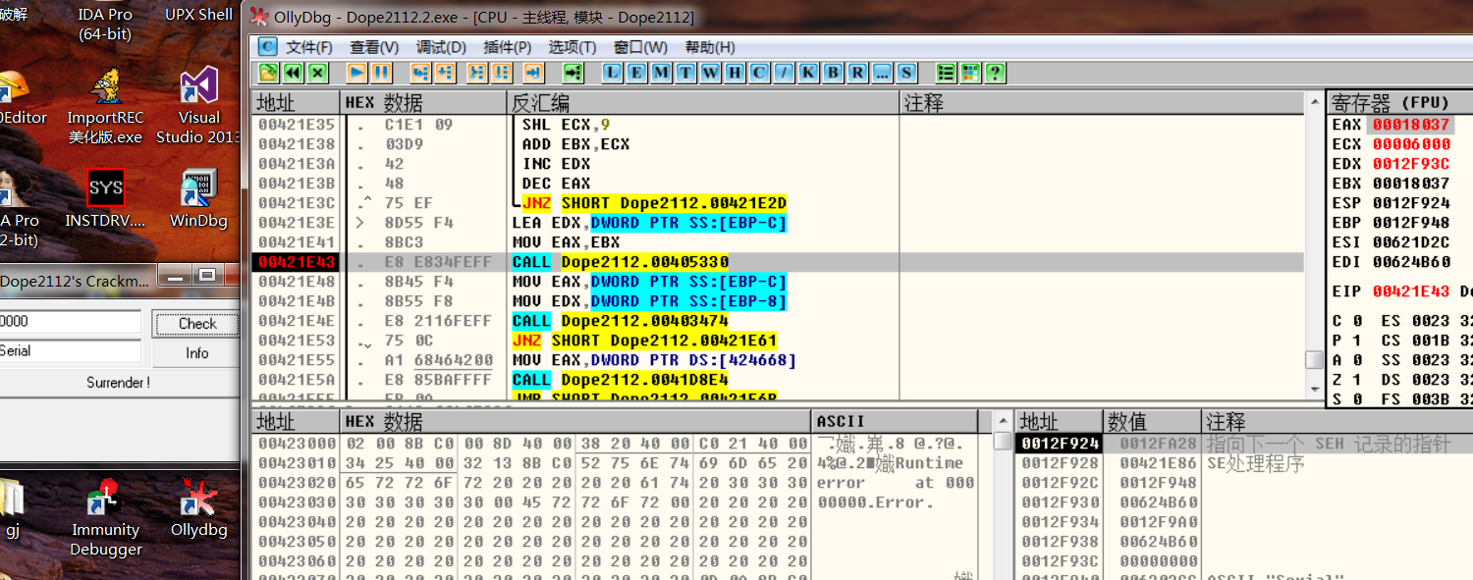Screen dimensions: 1473x580
Task: Open Ollydbg desktop shortcut
Action: coord(199,508)
